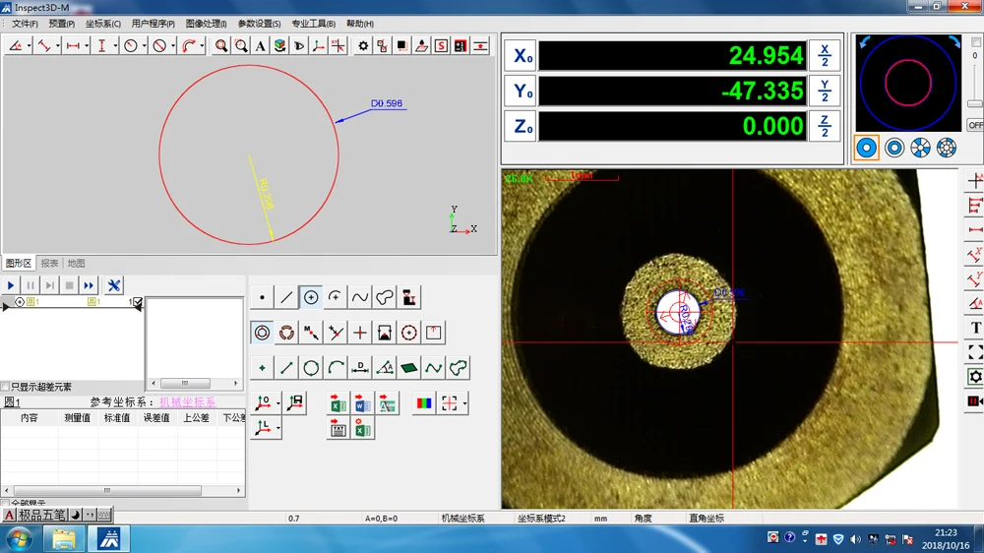984x553 pixels.
Task: Click the export to Word icon
Action: coord(362,403)
